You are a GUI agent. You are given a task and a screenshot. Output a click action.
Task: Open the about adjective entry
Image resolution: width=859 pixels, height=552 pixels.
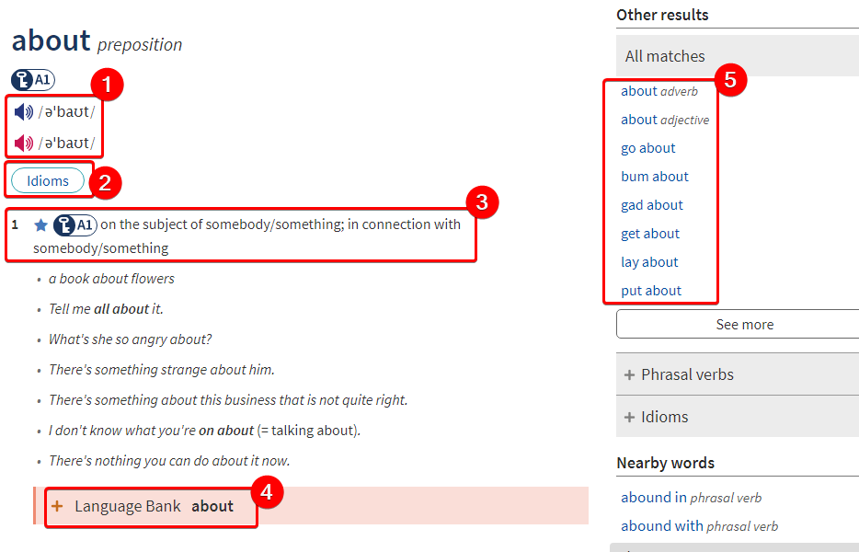665,120
